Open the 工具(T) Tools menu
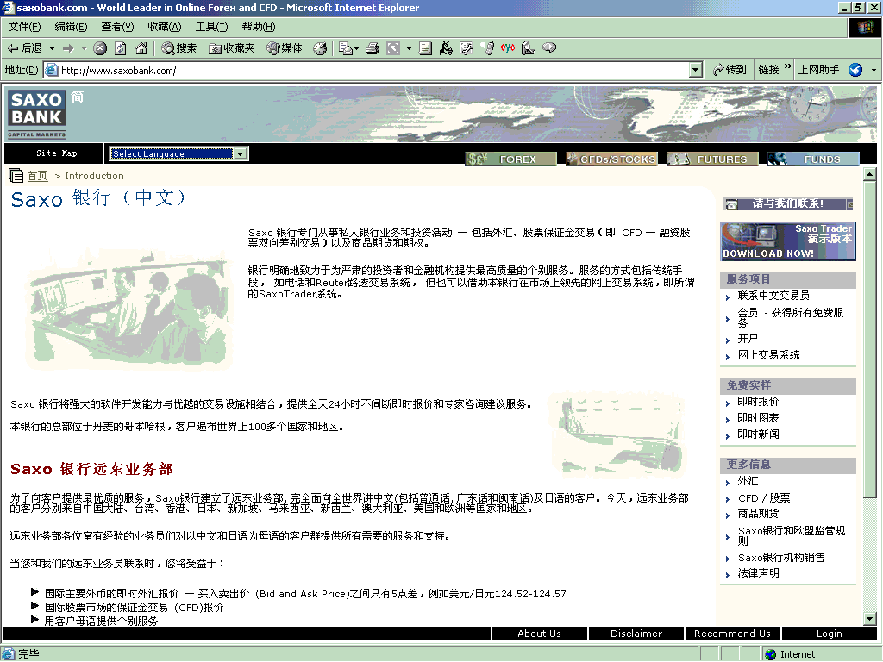This screenshot has width=883, height=662. (212, 27)
